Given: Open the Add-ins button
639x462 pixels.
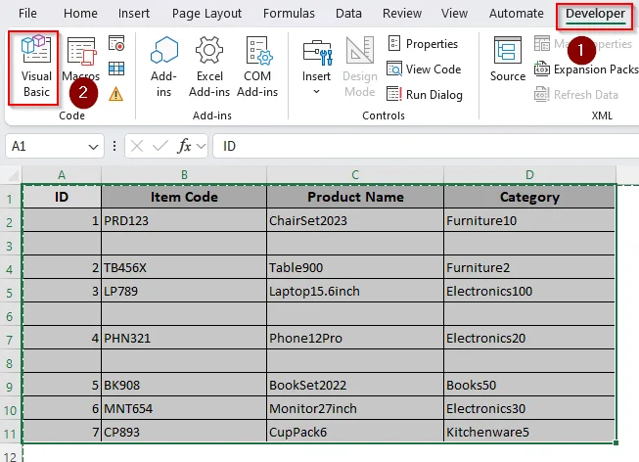Looking at the screenshot, I should [163, 68].
